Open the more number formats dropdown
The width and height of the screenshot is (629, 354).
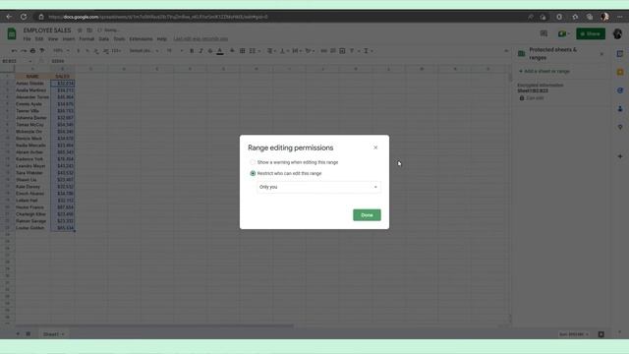coord(116,51)
